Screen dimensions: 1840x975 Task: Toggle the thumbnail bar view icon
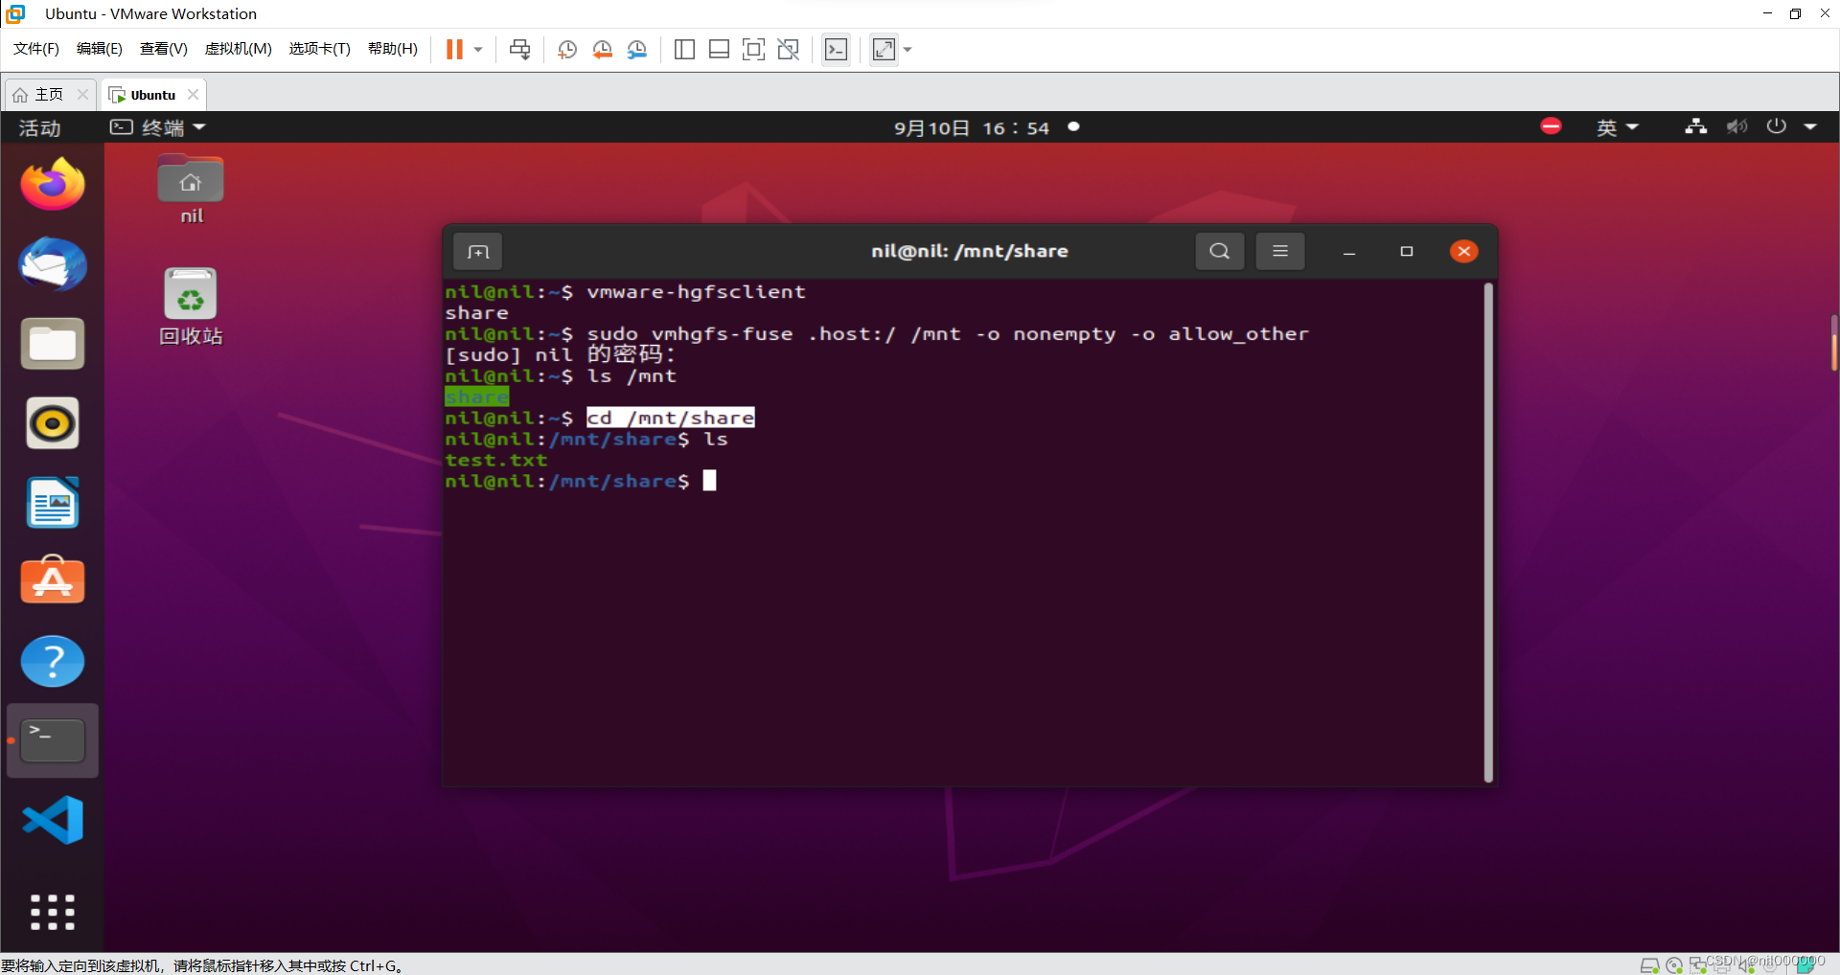point(720,49)
